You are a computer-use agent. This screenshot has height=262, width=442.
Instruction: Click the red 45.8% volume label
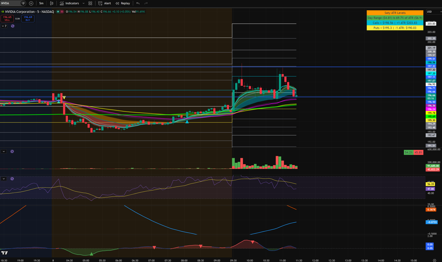(418, 152)
